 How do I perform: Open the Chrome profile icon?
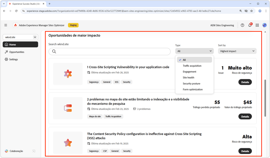(260, 11)
